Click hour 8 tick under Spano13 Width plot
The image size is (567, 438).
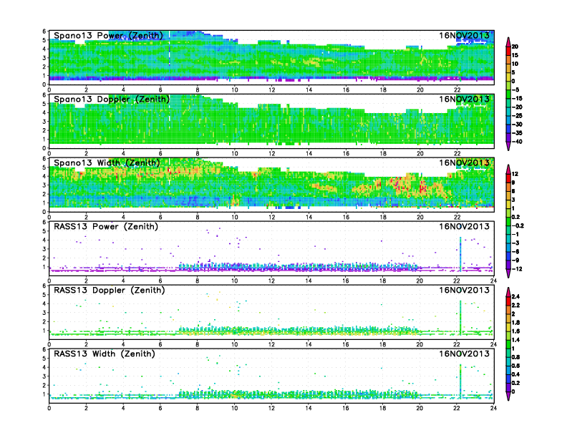[x=198, y=217]
